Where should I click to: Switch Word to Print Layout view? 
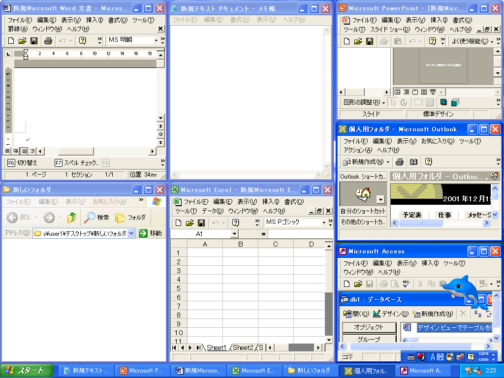25,151
